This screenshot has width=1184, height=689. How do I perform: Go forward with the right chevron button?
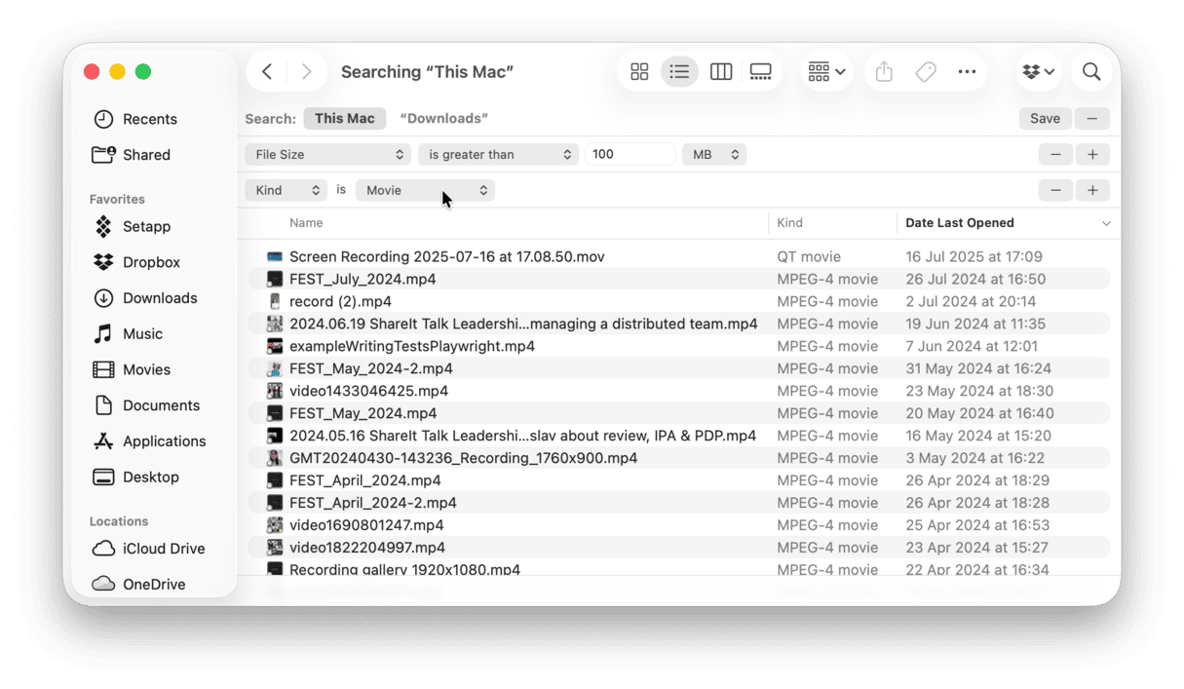click(306, 72)
